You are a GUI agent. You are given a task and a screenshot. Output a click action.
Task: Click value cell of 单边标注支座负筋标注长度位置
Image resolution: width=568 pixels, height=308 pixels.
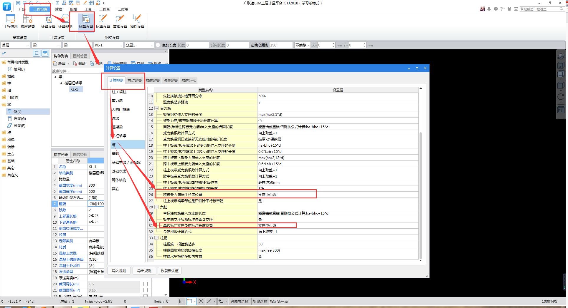point(338,225)
